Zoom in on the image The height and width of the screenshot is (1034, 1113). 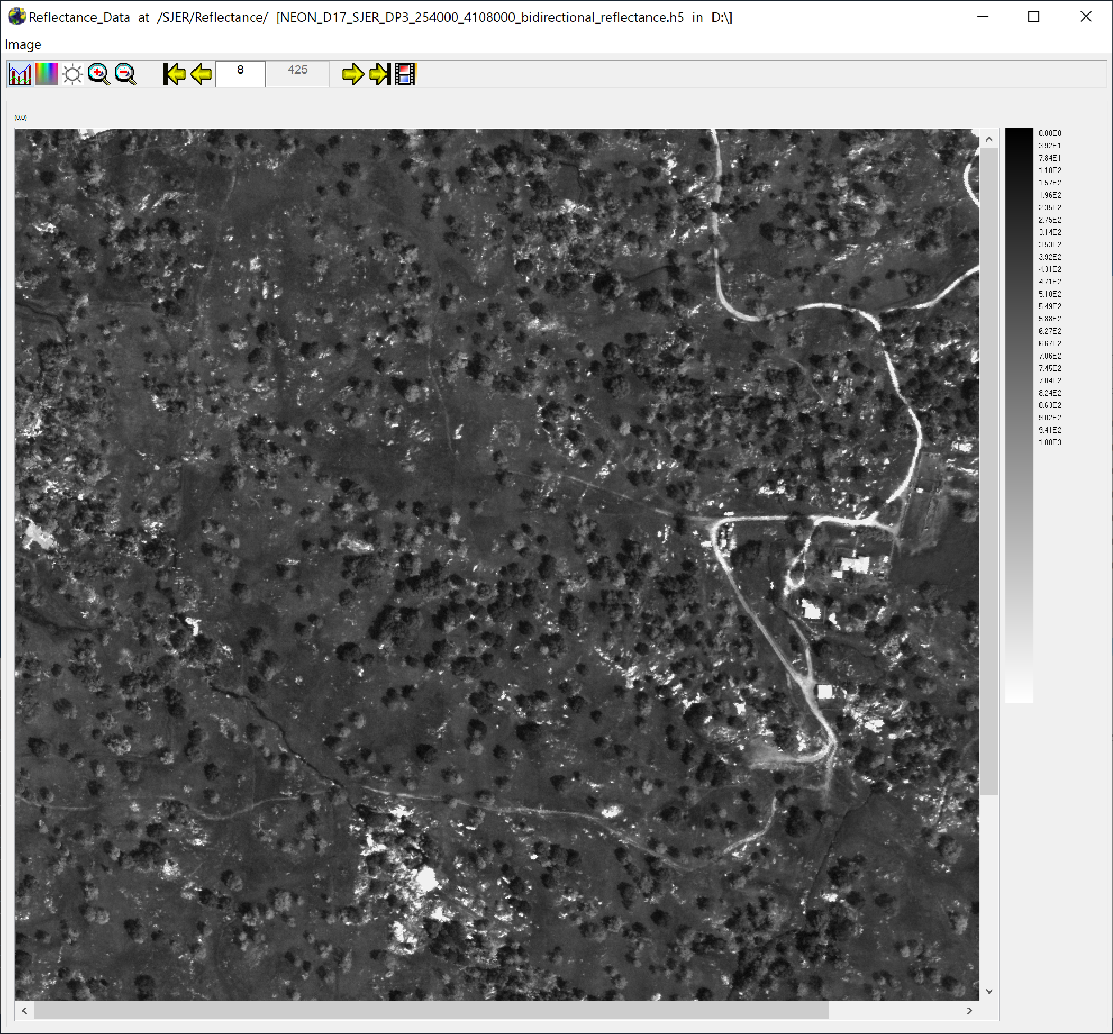pos(99,74)
